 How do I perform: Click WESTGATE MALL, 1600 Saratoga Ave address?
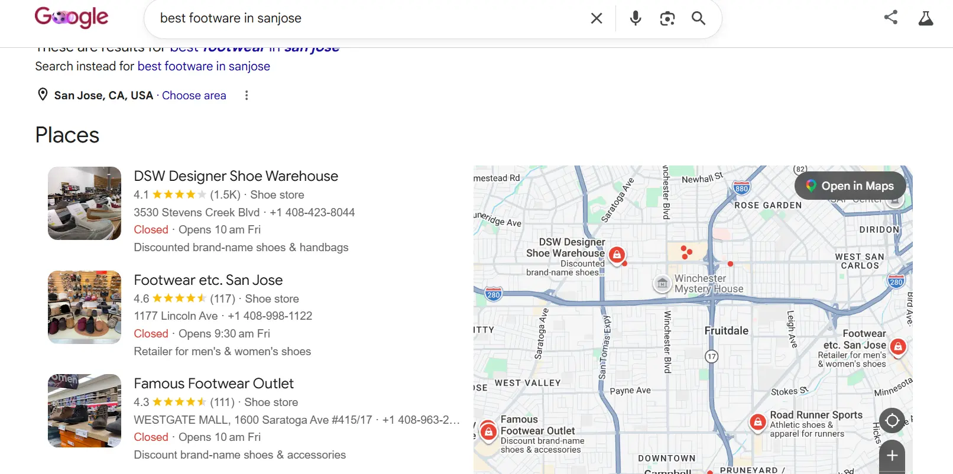point(253,420)
